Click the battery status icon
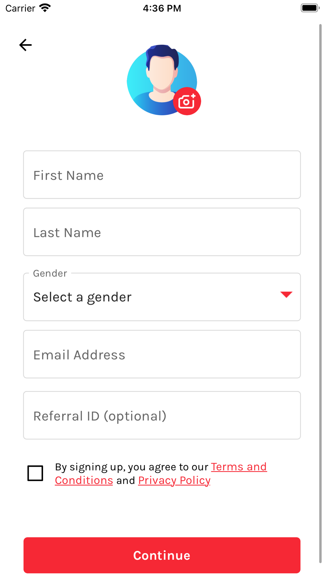 [310, 8]
